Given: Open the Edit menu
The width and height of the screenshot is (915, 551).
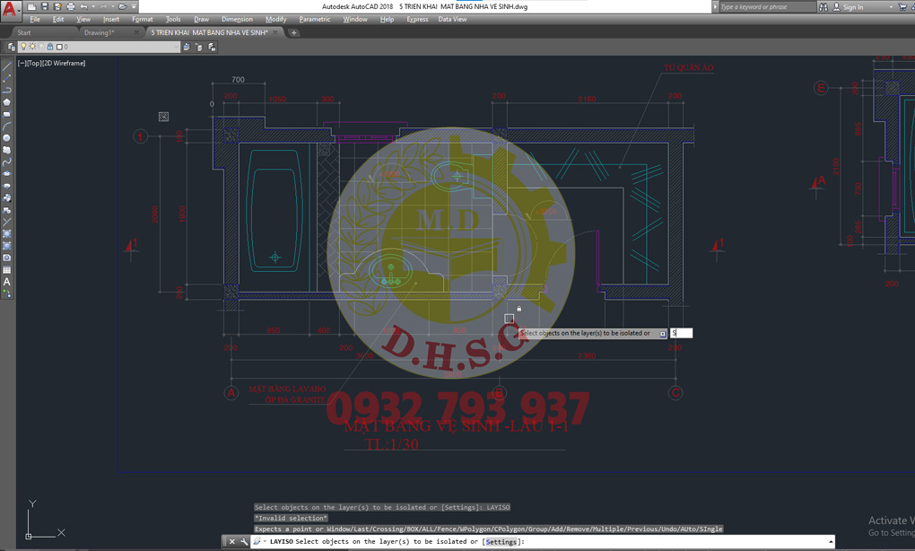Looking at the screenshot, I should (58, 19).
